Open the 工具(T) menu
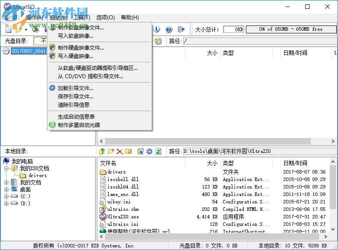The image size is (338, 250). coord(82,18)
